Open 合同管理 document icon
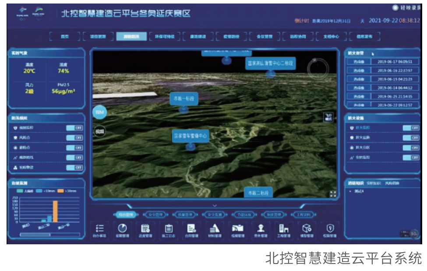The image size is (427, 271). (x=191, y=228)
